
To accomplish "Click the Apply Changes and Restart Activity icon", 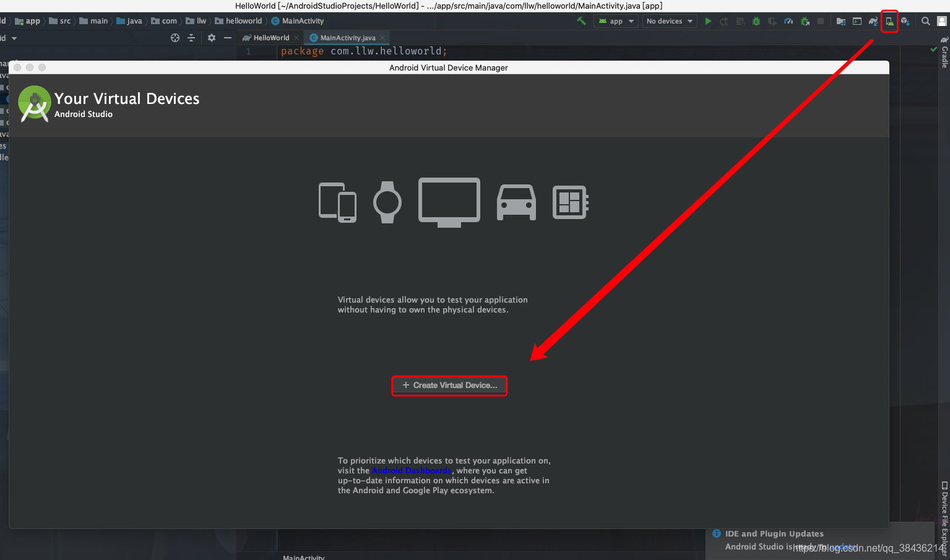I will 723,21.
